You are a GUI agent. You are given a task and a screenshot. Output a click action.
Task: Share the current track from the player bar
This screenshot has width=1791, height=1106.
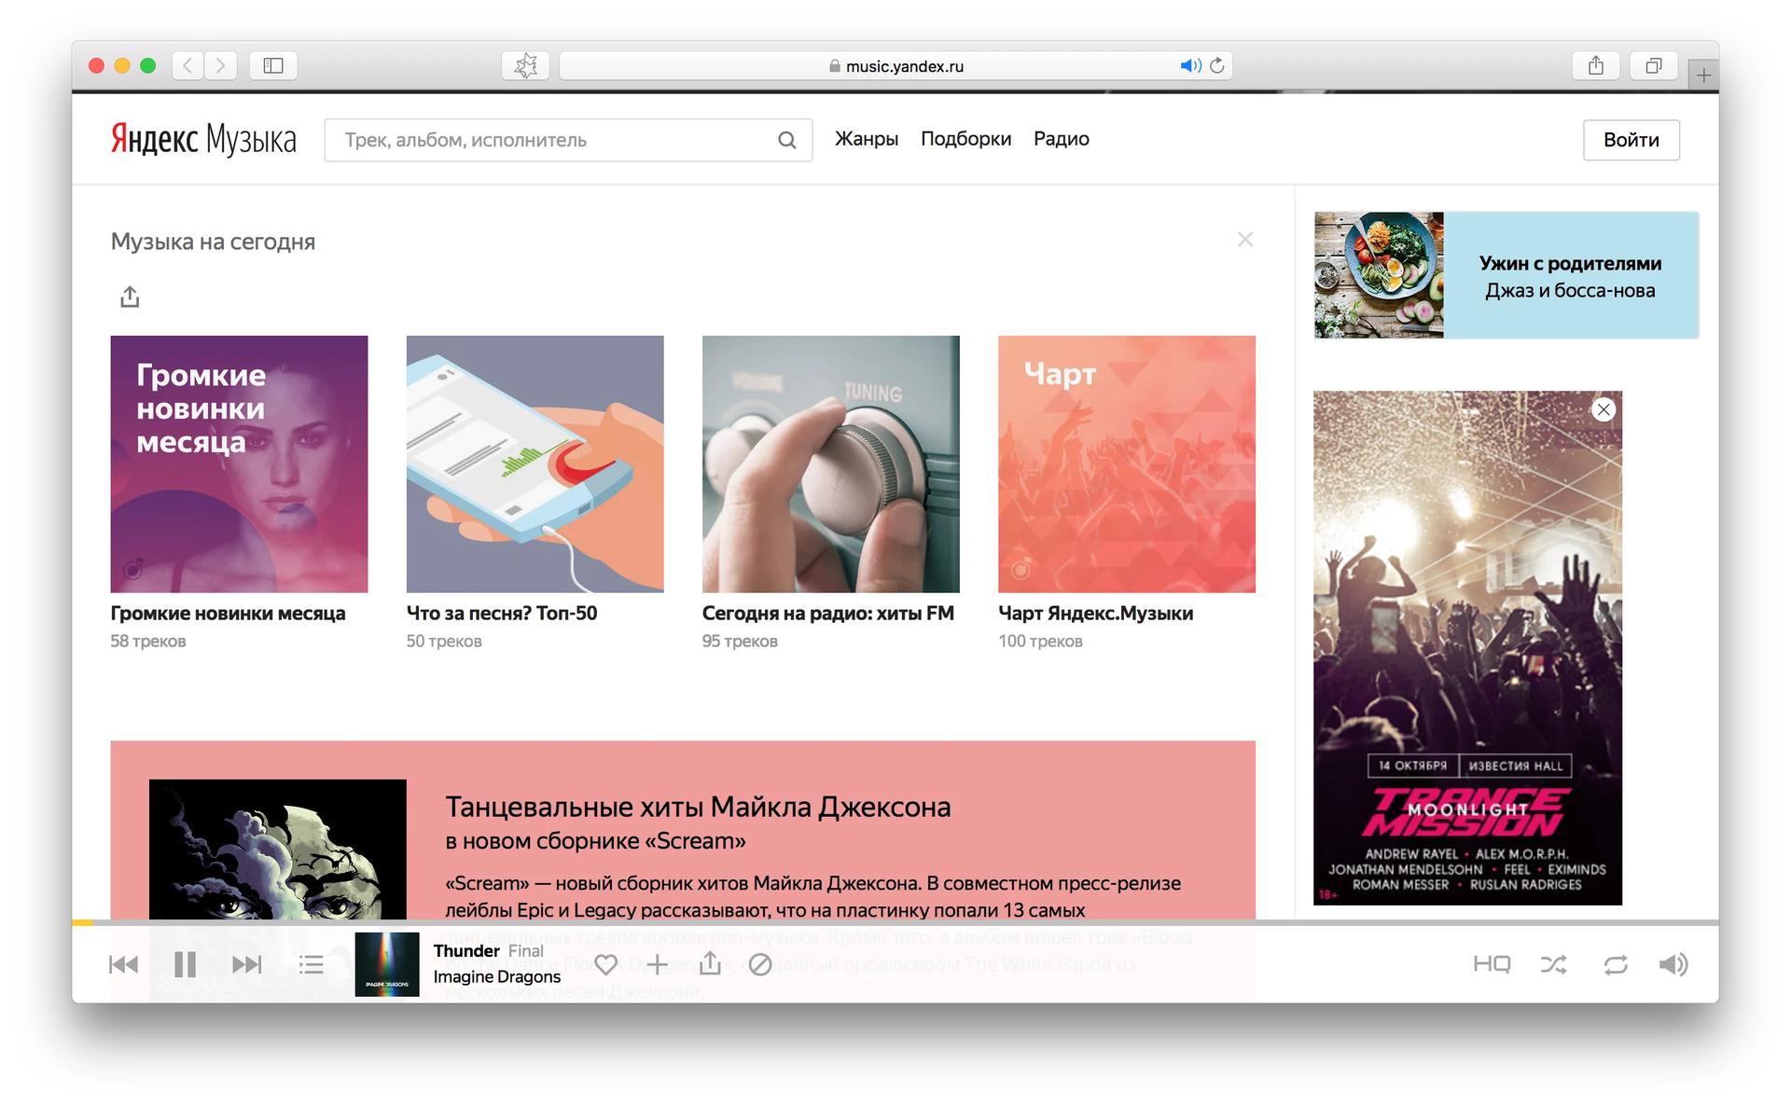(710, 963)
